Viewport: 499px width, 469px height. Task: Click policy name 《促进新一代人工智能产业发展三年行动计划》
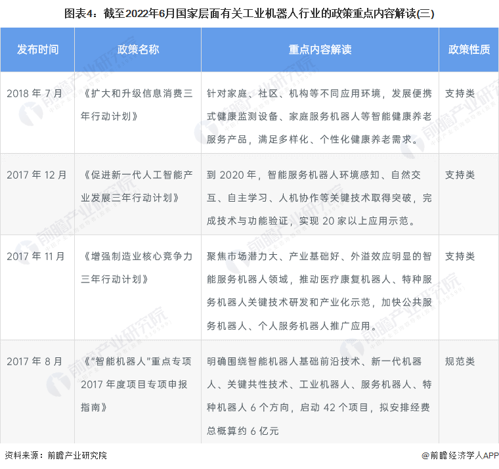[x=137, y=187]
